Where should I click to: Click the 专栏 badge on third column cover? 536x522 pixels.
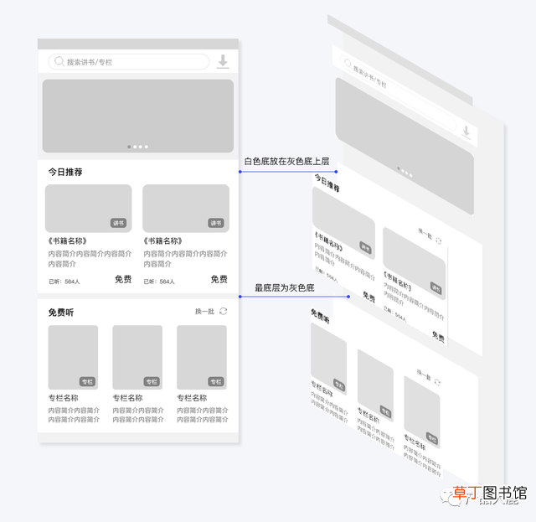(216, 382)
